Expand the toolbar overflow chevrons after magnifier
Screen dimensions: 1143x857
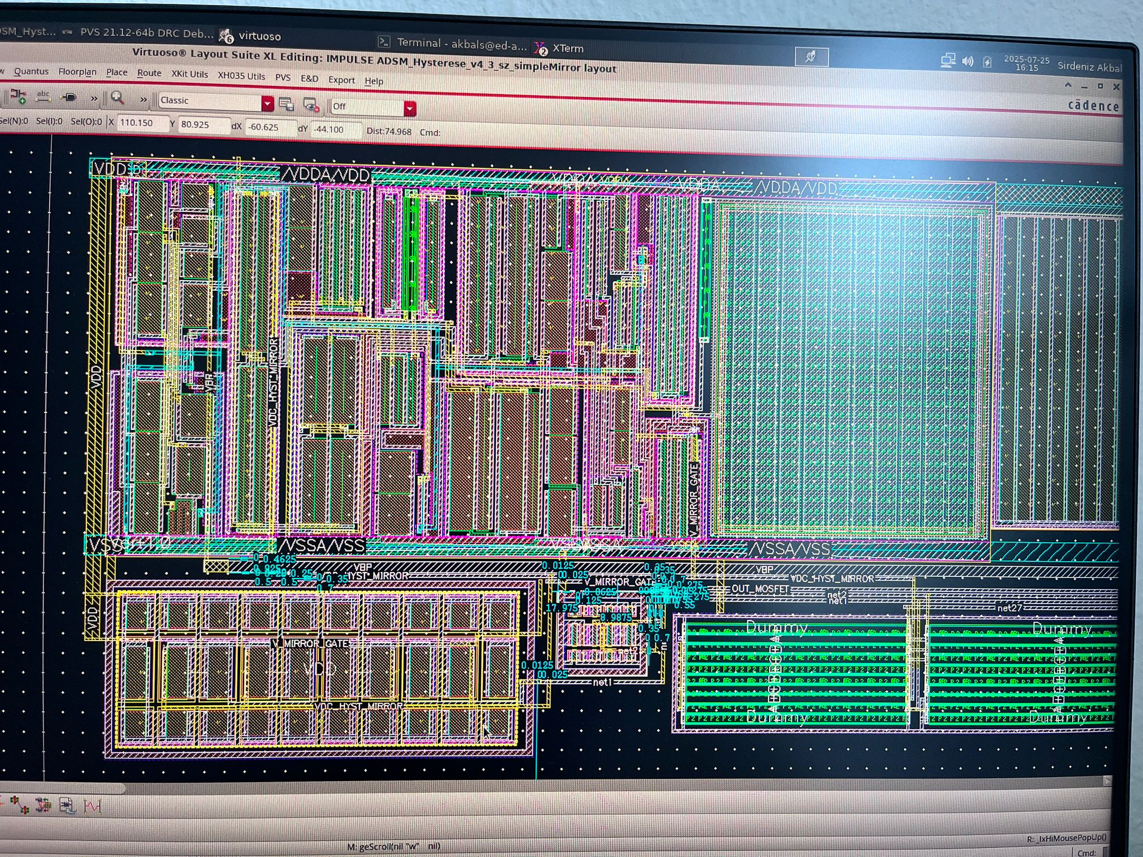[x=143, y=99]
